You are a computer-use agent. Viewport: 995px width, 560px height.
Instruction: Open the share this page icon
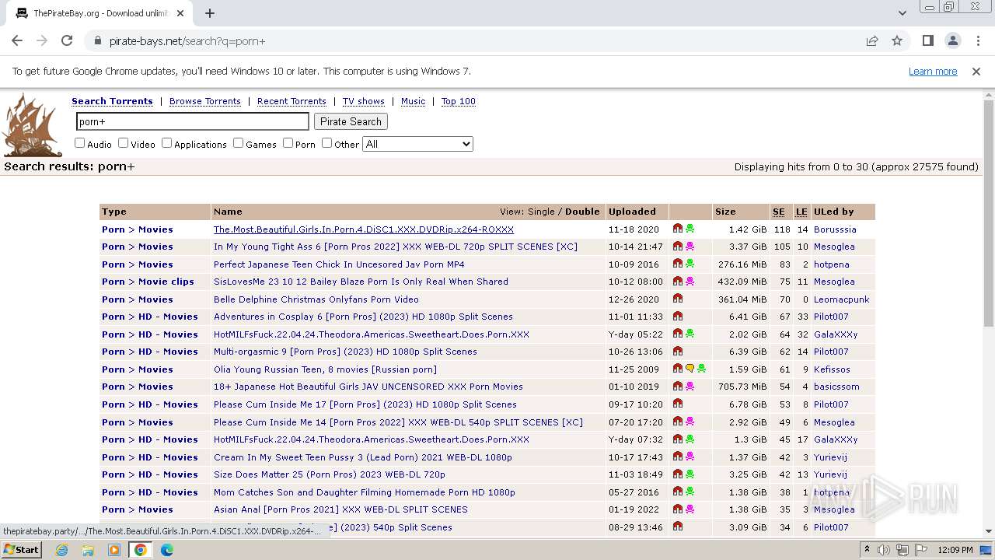coord(872,40)
